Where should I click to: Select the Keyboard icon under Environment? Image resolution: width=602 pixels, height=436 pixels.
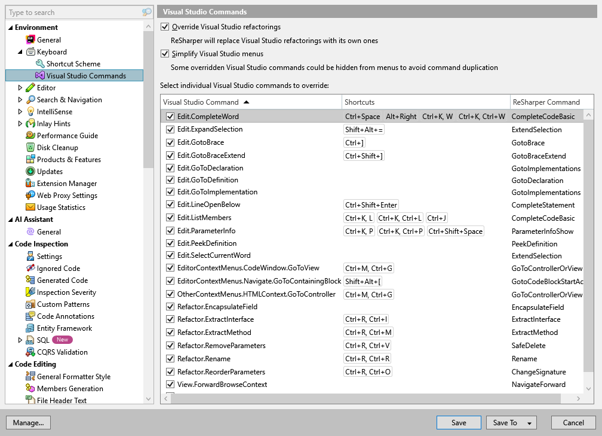[29, 51]
